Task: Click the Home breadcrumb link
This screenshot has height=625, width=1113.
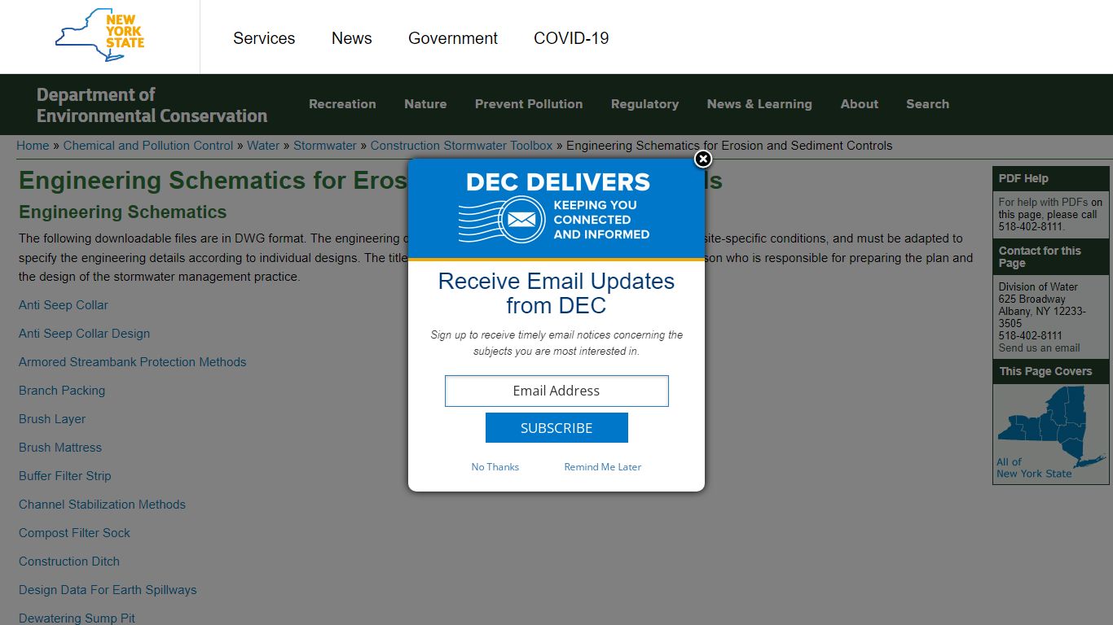Action: [33, 146]
